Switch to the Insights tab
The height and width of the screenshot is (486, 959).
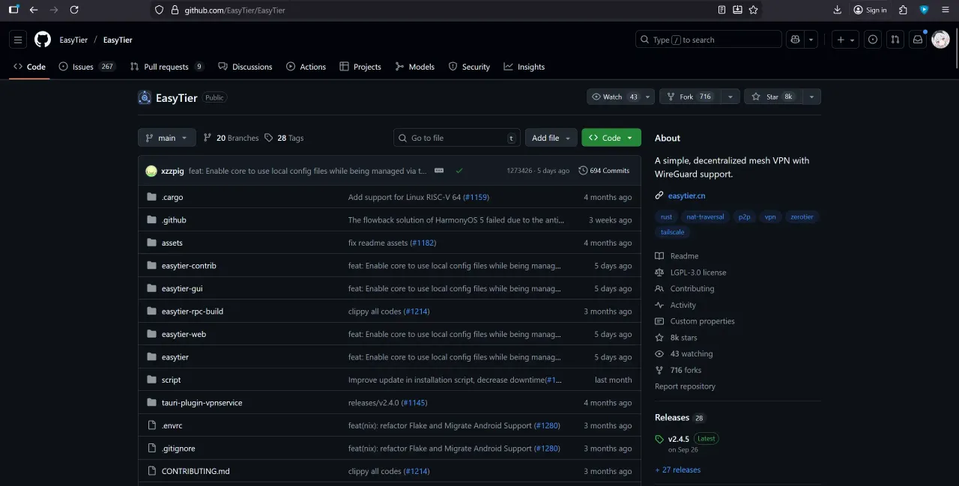tap(524, 67)
